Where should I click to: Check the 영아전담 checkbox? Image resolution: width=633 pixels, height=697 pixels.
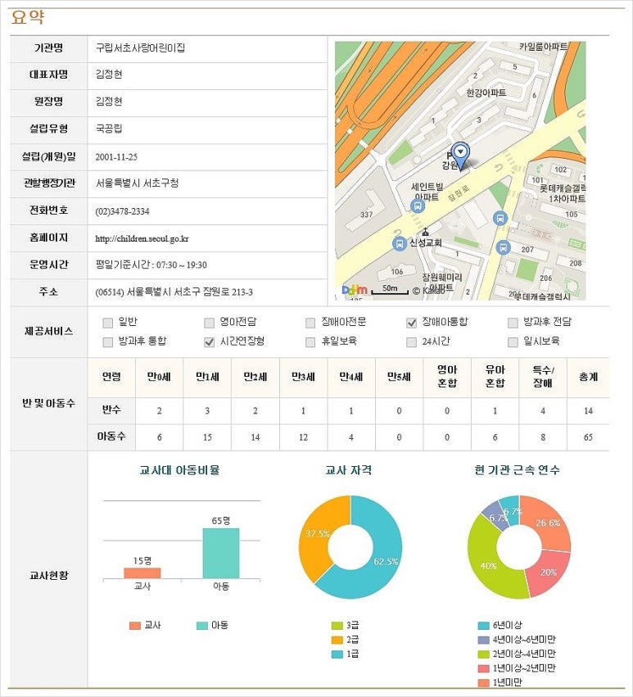pyautogui.click(x=209, y=323)
